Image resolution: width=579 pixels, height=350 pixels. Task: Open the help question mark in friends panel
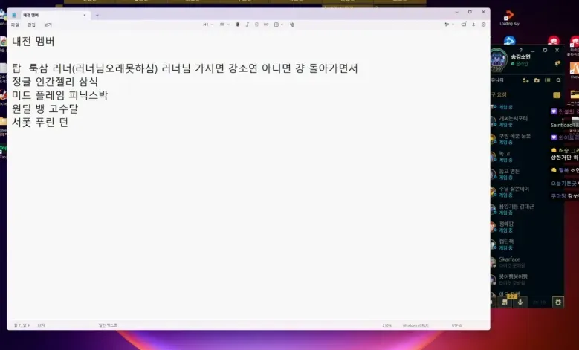click(x=521, y=50)
